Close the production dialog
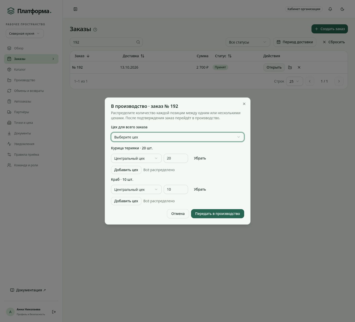The image size is (355, 322). click(x=244, y=104)
